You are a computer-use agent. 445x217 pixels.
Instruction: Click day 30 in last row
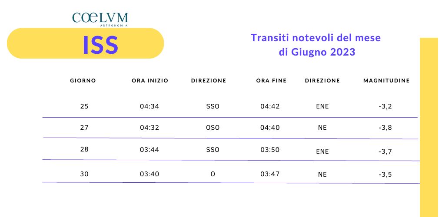pos(84,174)
